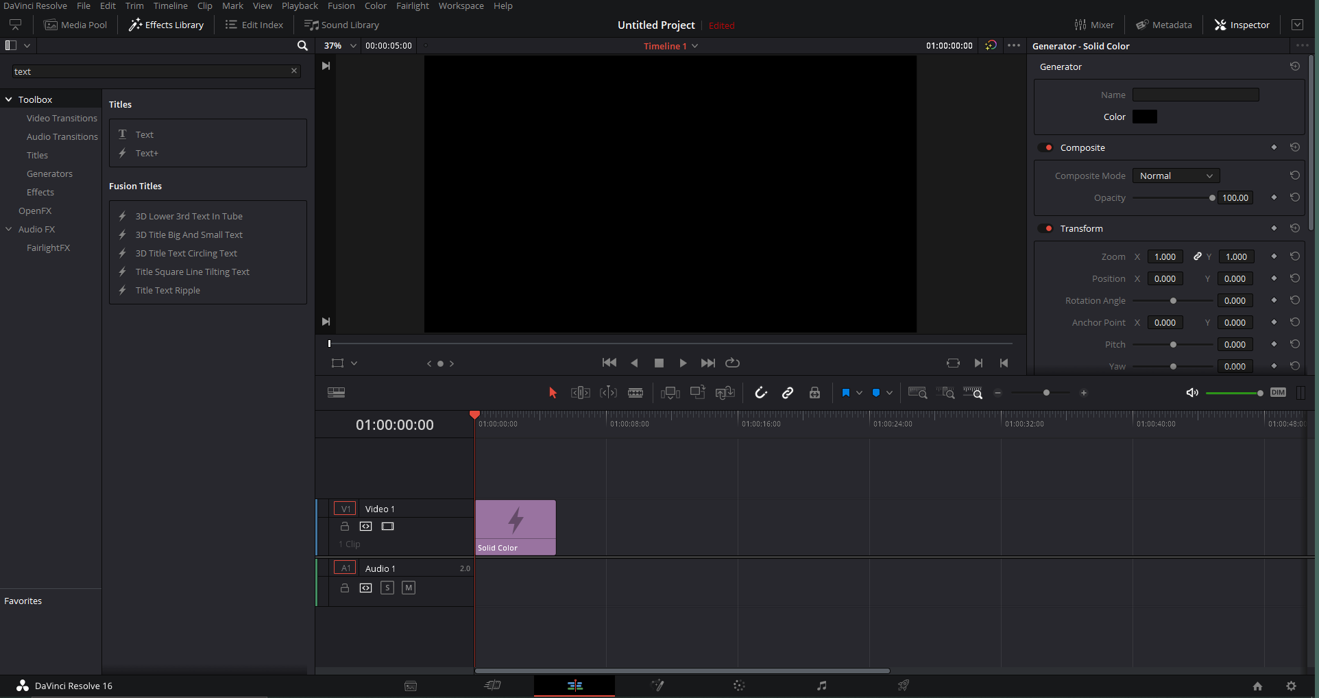Collapse the Toolbox tree
The height and width of the screenshot is (698, 1319).
[9, 99]
